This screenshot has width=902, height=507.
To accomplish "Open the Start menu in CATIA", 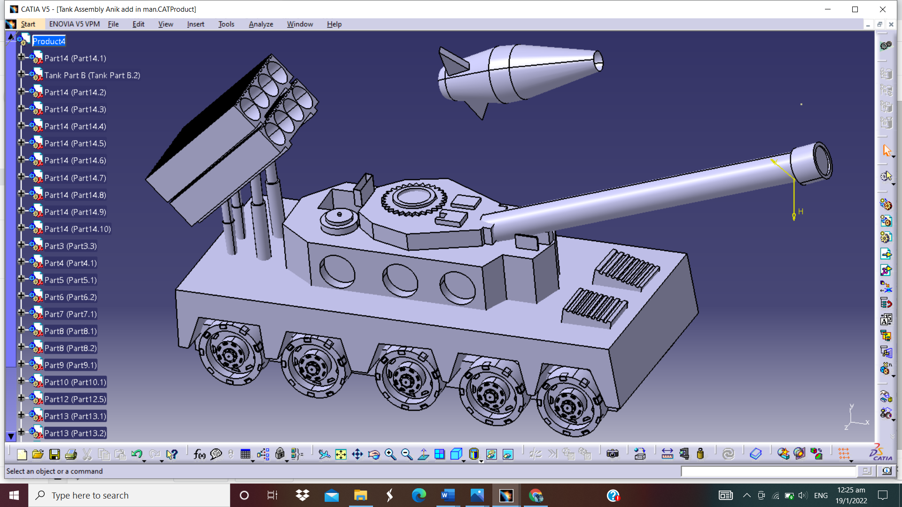I will point(28,24).
